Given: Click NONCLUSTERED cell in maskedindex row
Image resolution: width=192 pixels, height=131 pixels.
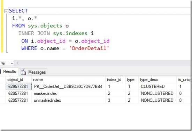Looking at the screenshot, I should tap(158, 94).
